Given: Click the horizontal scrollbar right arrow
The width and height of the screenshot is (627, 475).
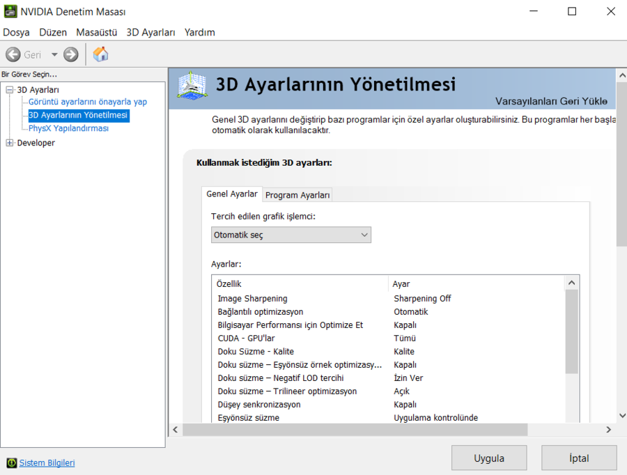Looking at the screenshot, I should [x=609, y=430].
